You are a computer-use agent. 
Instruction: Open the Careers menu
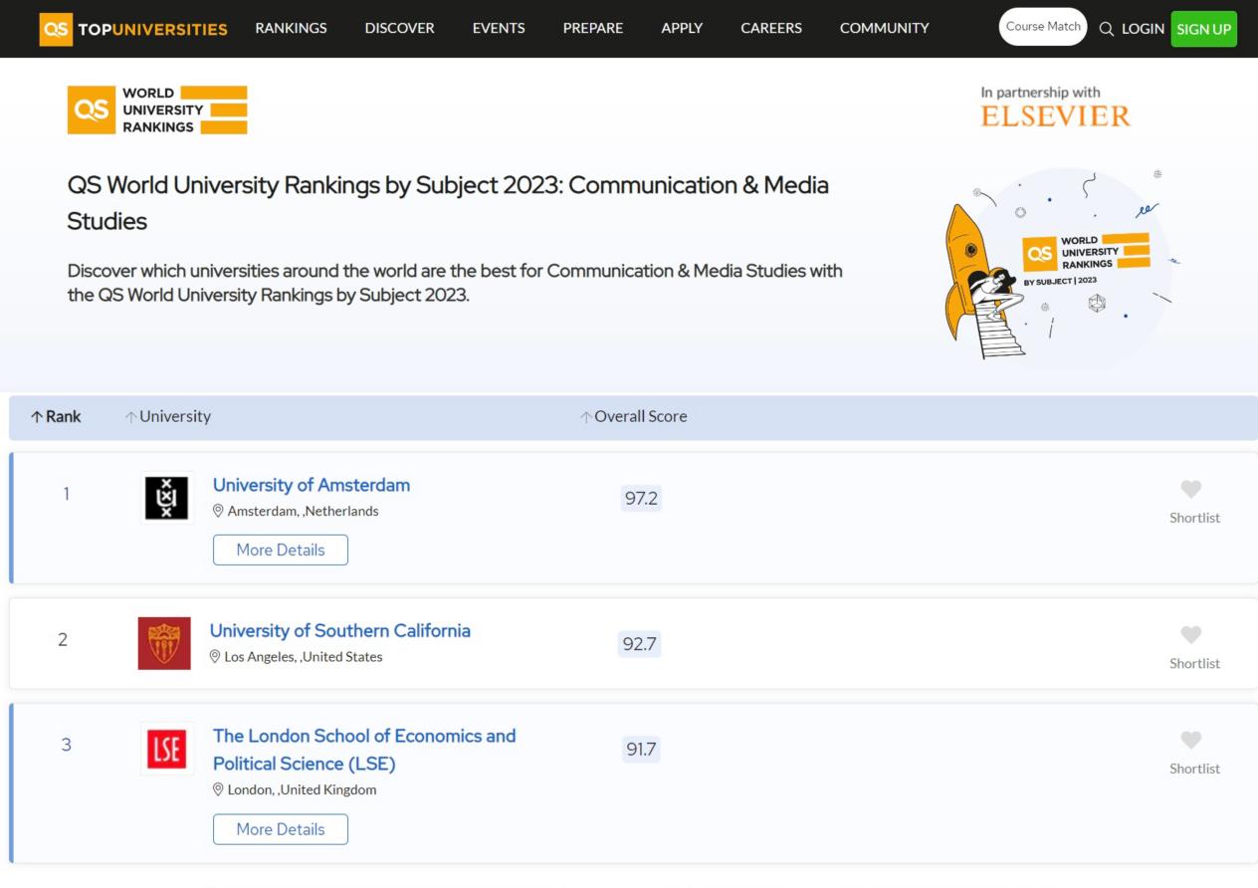click(771, 28)
